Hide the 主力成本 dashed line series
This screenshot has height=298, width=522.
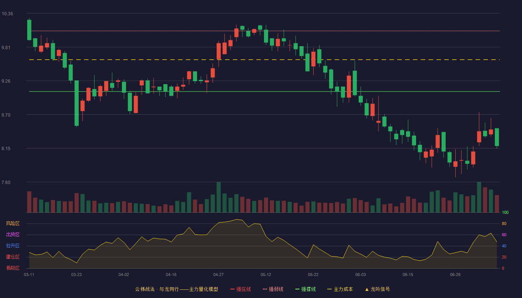(340, 289)
